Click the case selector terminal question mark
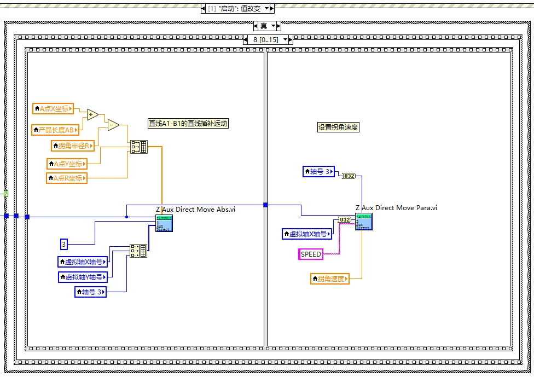Viewport: 534px width, 377px height. tap(6, 194)
